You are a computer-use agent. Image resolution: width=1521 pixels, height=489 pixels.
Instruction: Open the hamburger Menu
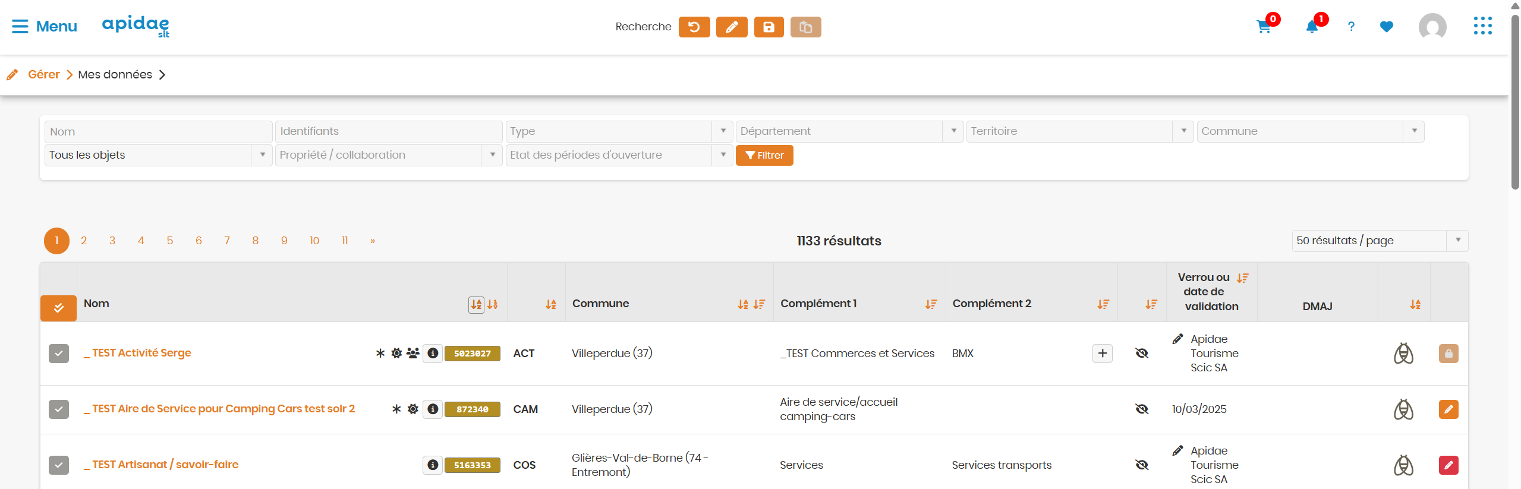point(45,27)
